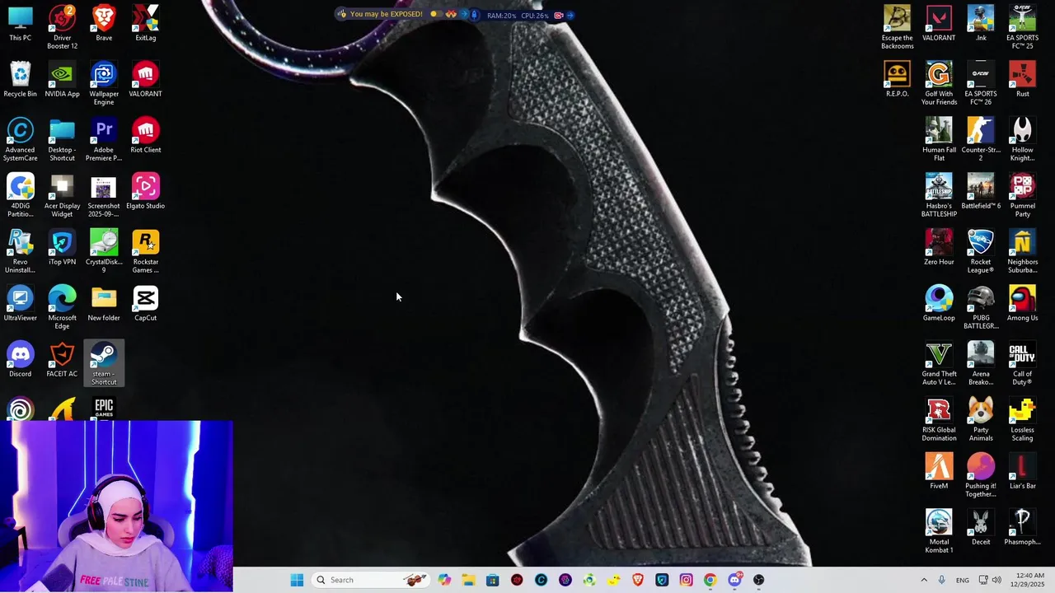This screenshot has height=593, width=1055.
Task: Open the Discord desktop icon
Action: [x=20, y=359]
